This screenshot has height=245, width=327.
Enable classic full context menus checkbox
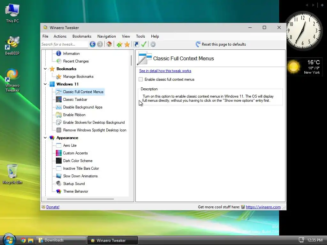click(x=141, y=79)
